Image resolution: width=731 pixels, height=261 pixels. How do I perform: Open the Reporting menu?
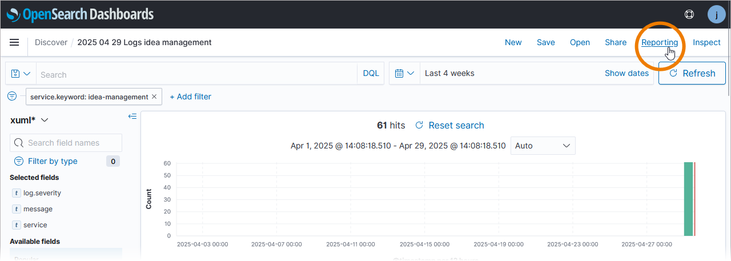(x=660, y=42)
